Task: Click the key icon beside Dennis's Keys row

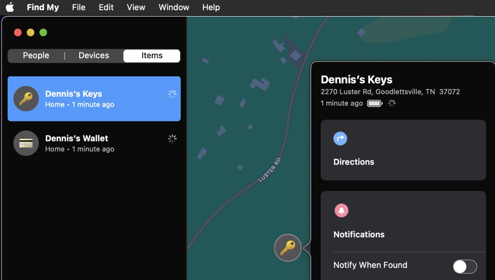Action: pos(26,99)
